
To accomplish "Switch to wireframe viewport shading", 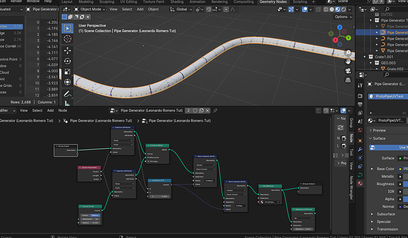I will pos(326,9).
